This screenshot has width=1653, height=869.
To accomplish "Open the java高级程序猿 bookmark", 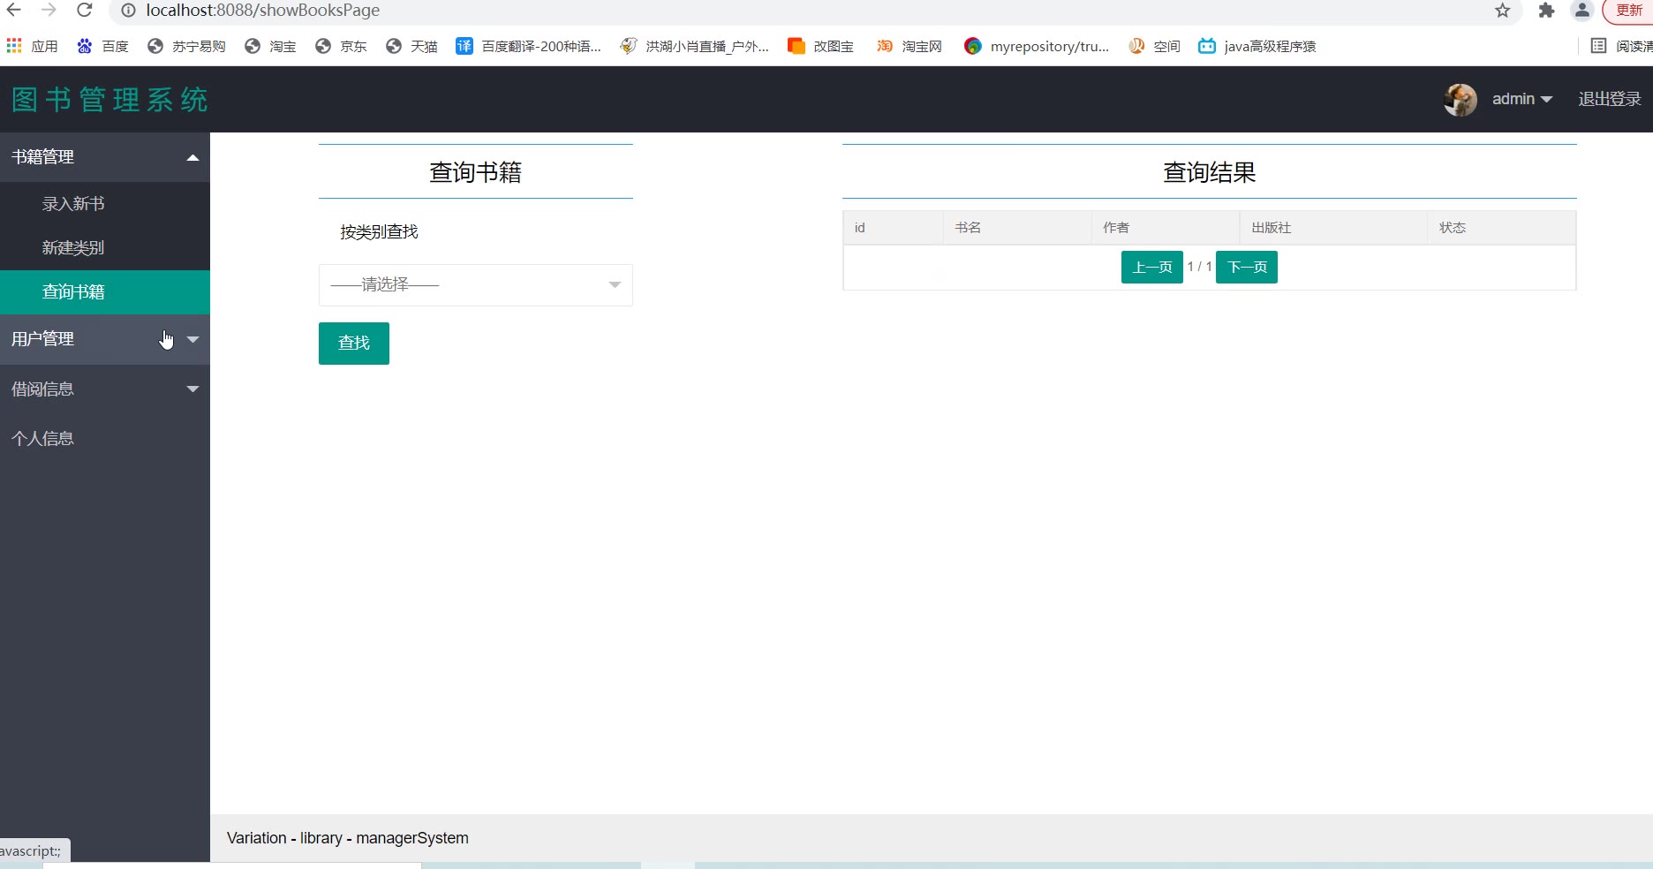I will 1257,46.
